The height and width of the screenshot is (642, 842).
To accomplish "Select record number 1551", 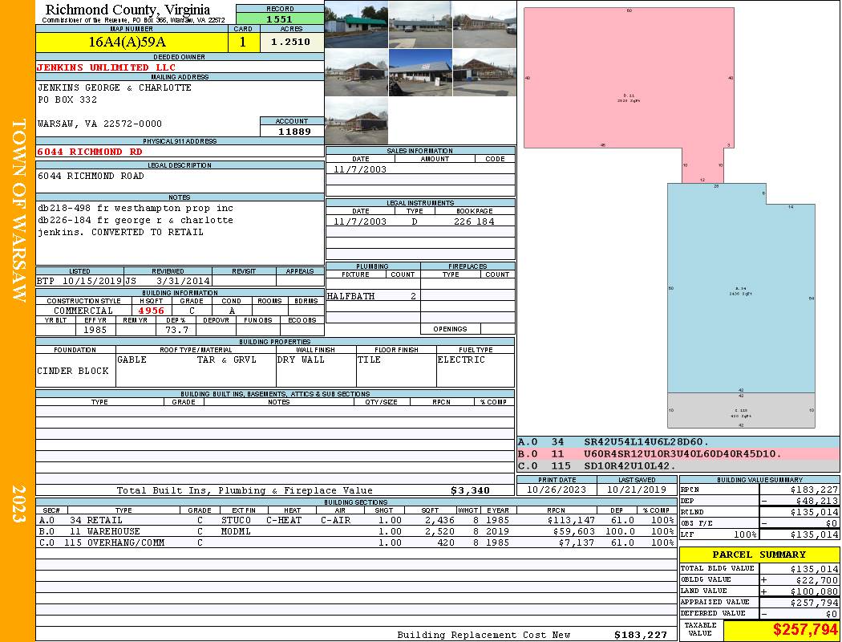I will (280, 18).
